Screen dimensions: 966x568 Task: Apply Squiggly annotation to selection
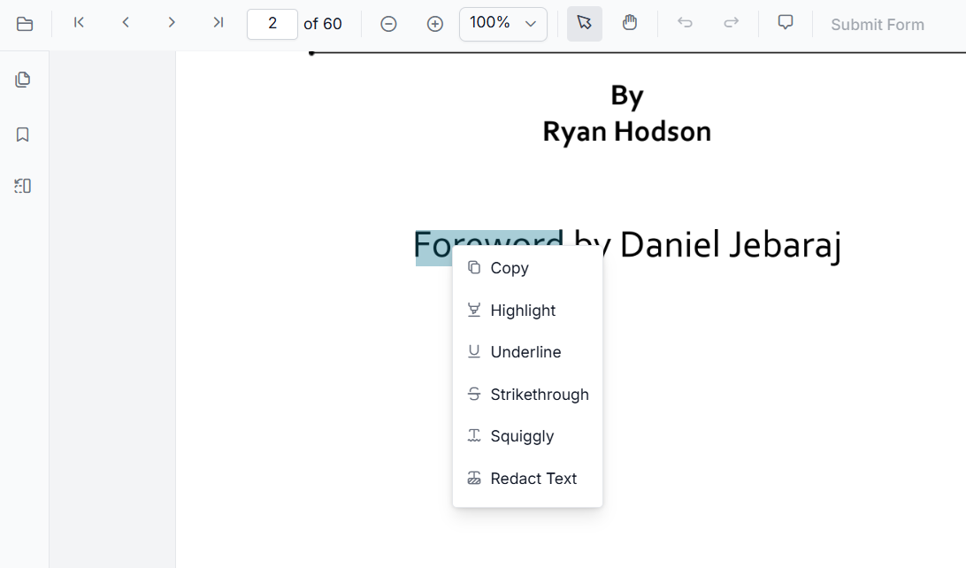pyautogui.click(x=521, y=435)
